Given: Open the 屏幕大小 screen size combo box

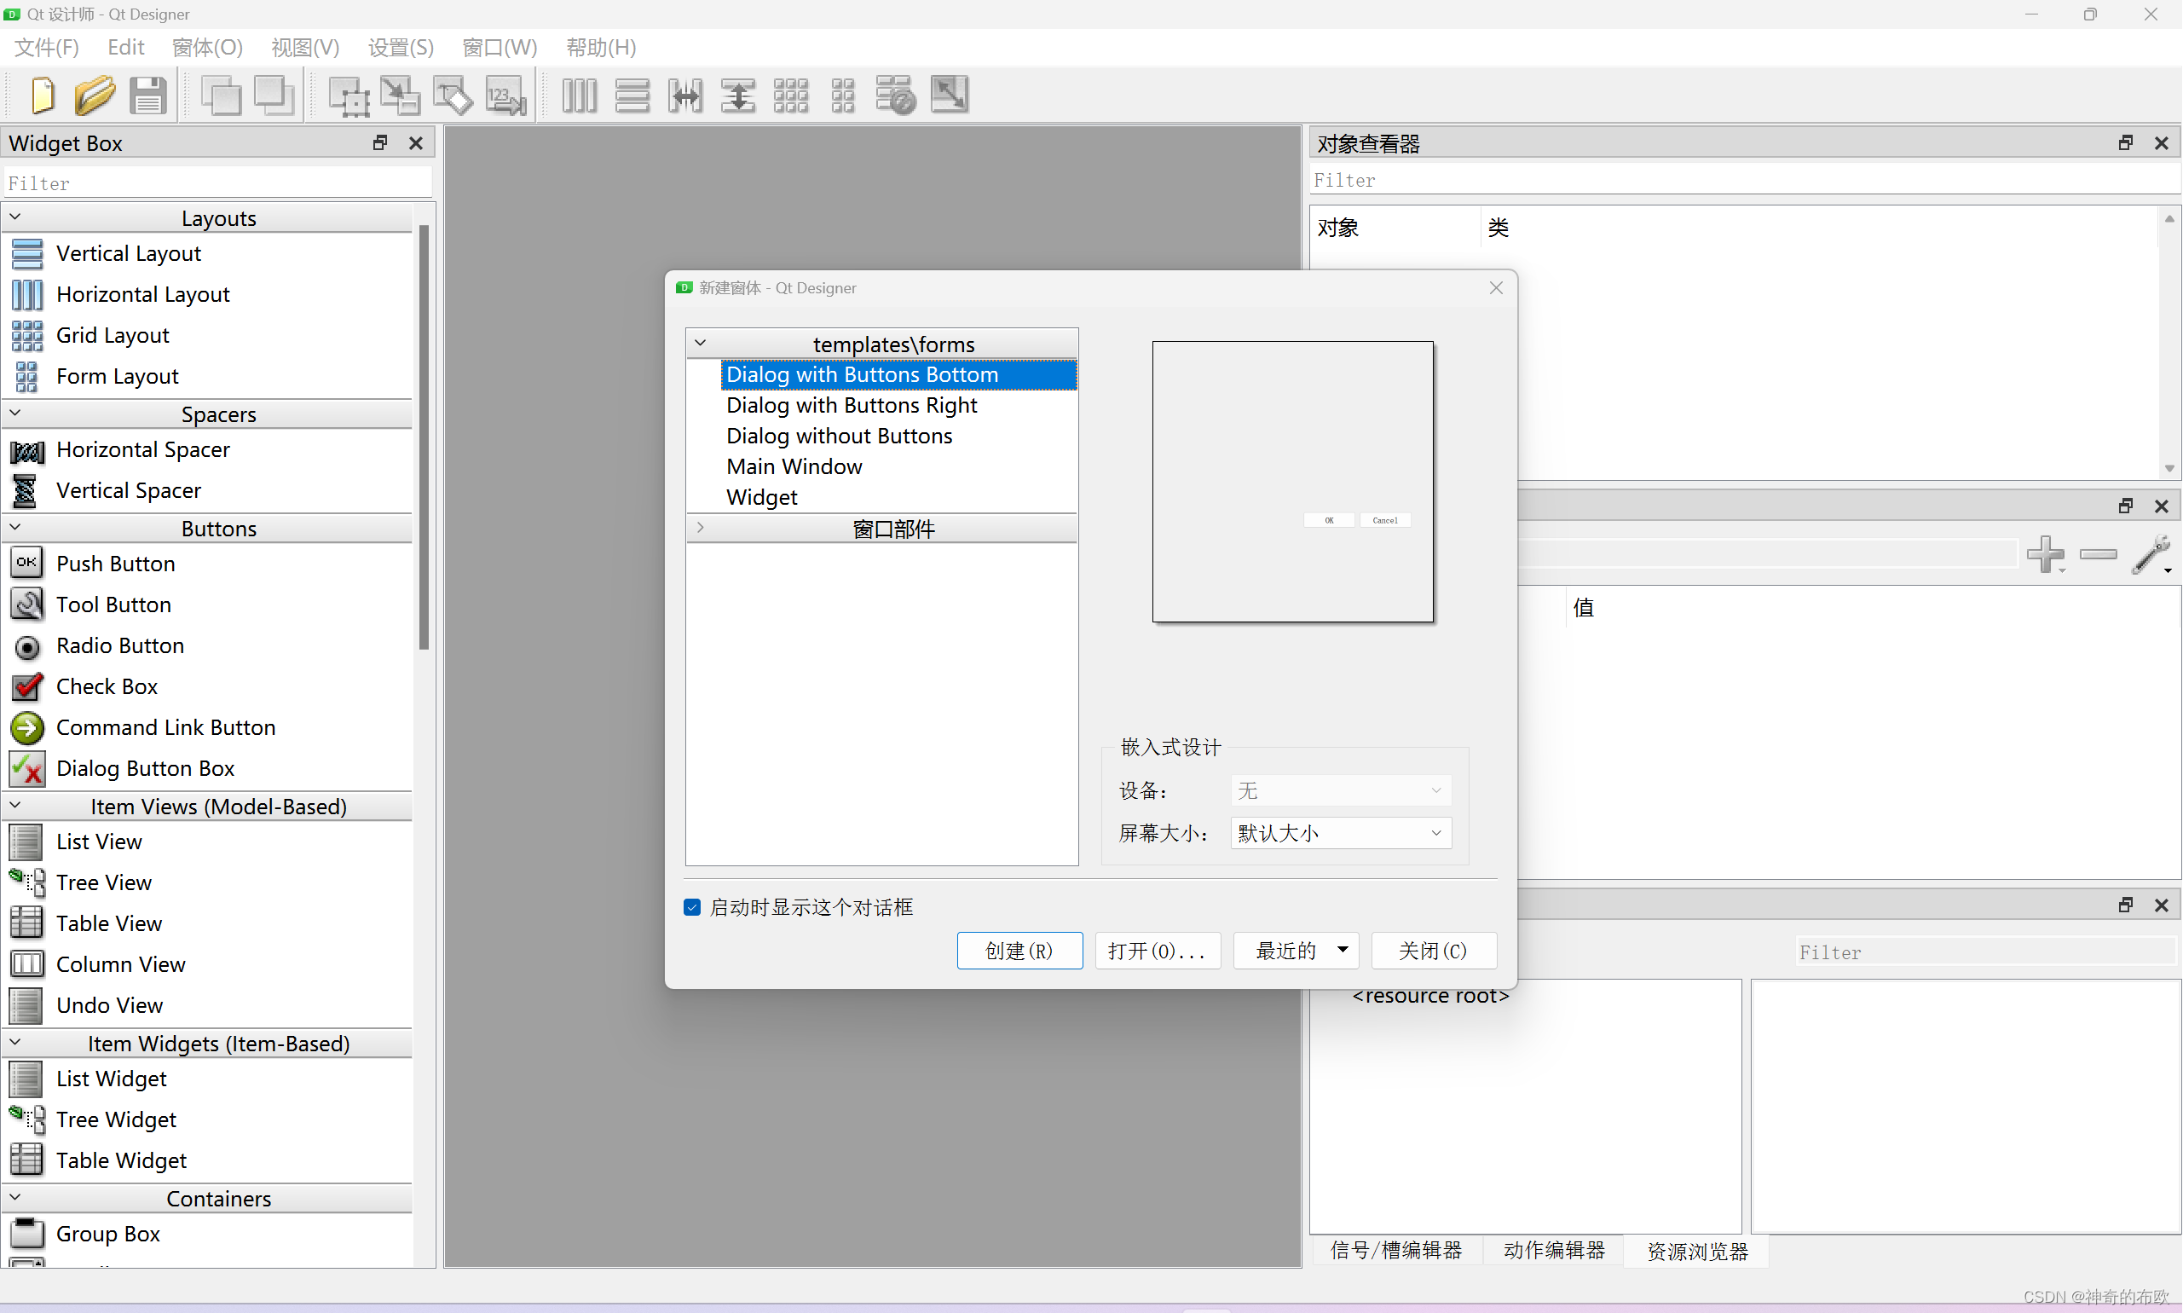Looking at the screenshot, I should coord(1341,834).
